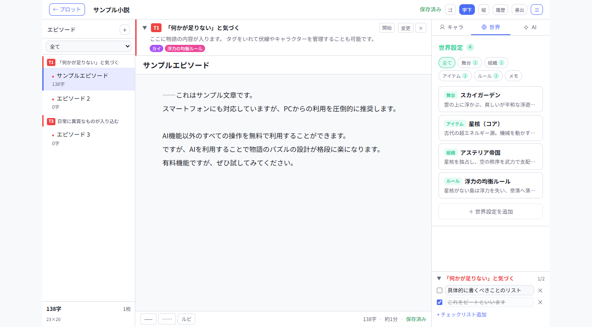The width and height of the screenshot is (592, 327).
Task: Toggle the 舞台 world setting filter
Action: 469,62
